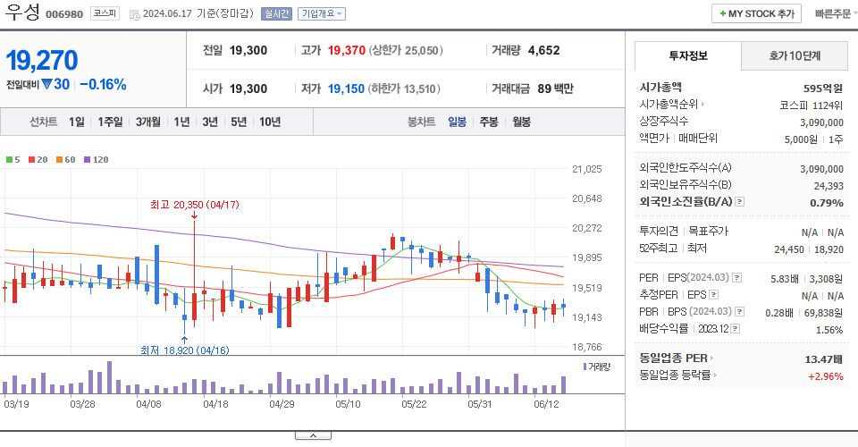Click the 동일업종 등락률 value +2.96%
Viewport: 858px width, 447px height.
(825, 376)
